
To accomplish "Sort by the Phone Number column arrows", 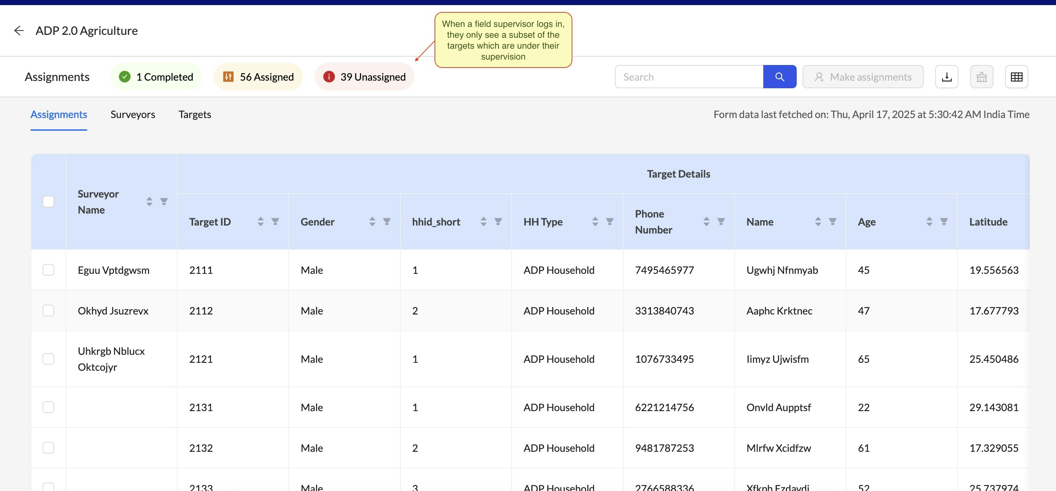I will [706, 222].
